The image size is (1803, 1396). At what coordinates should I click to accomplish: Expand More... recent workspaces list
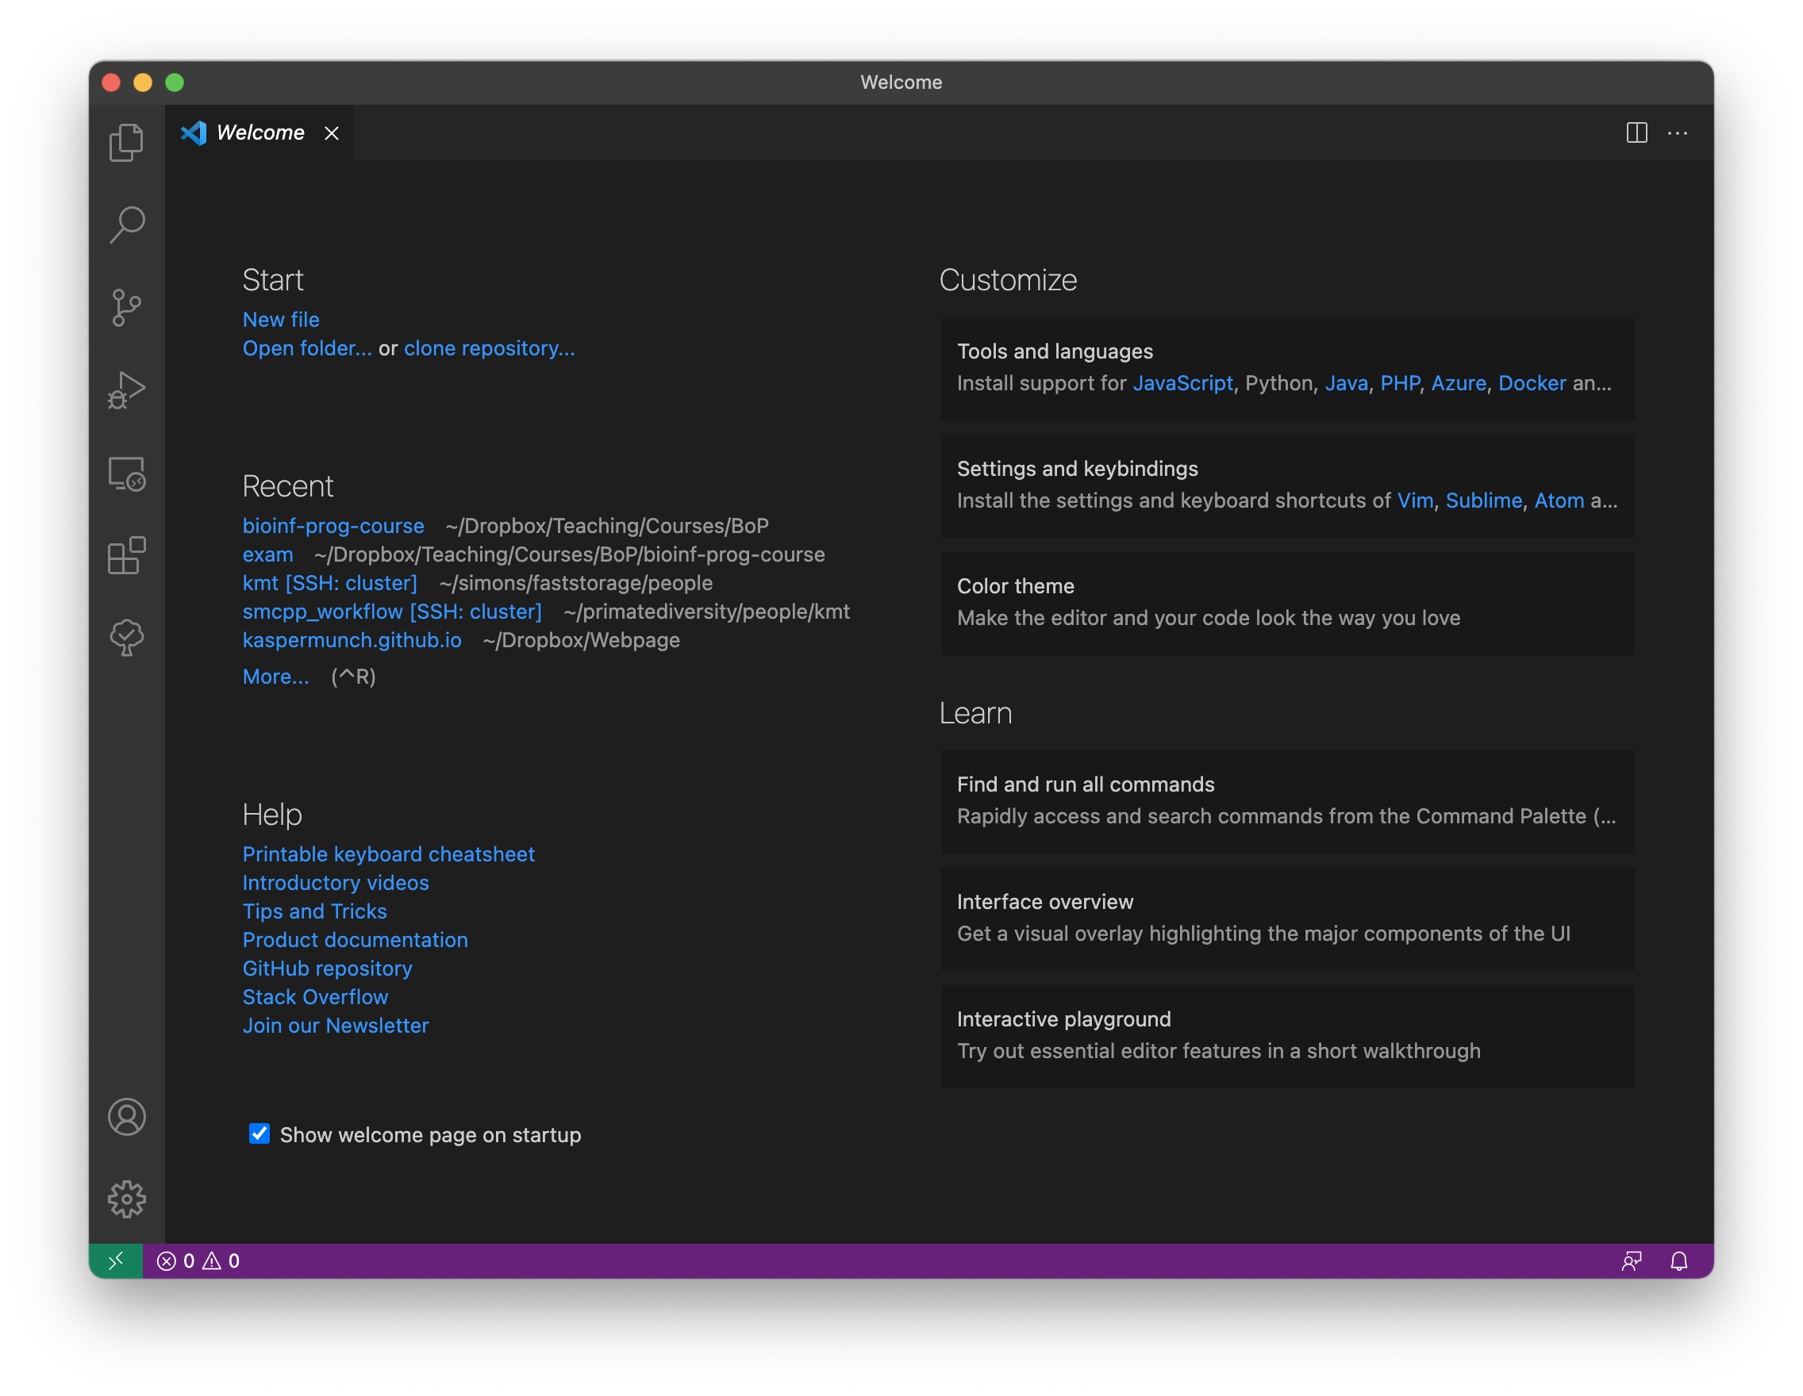pyautogui.click(x=275, y=677)
